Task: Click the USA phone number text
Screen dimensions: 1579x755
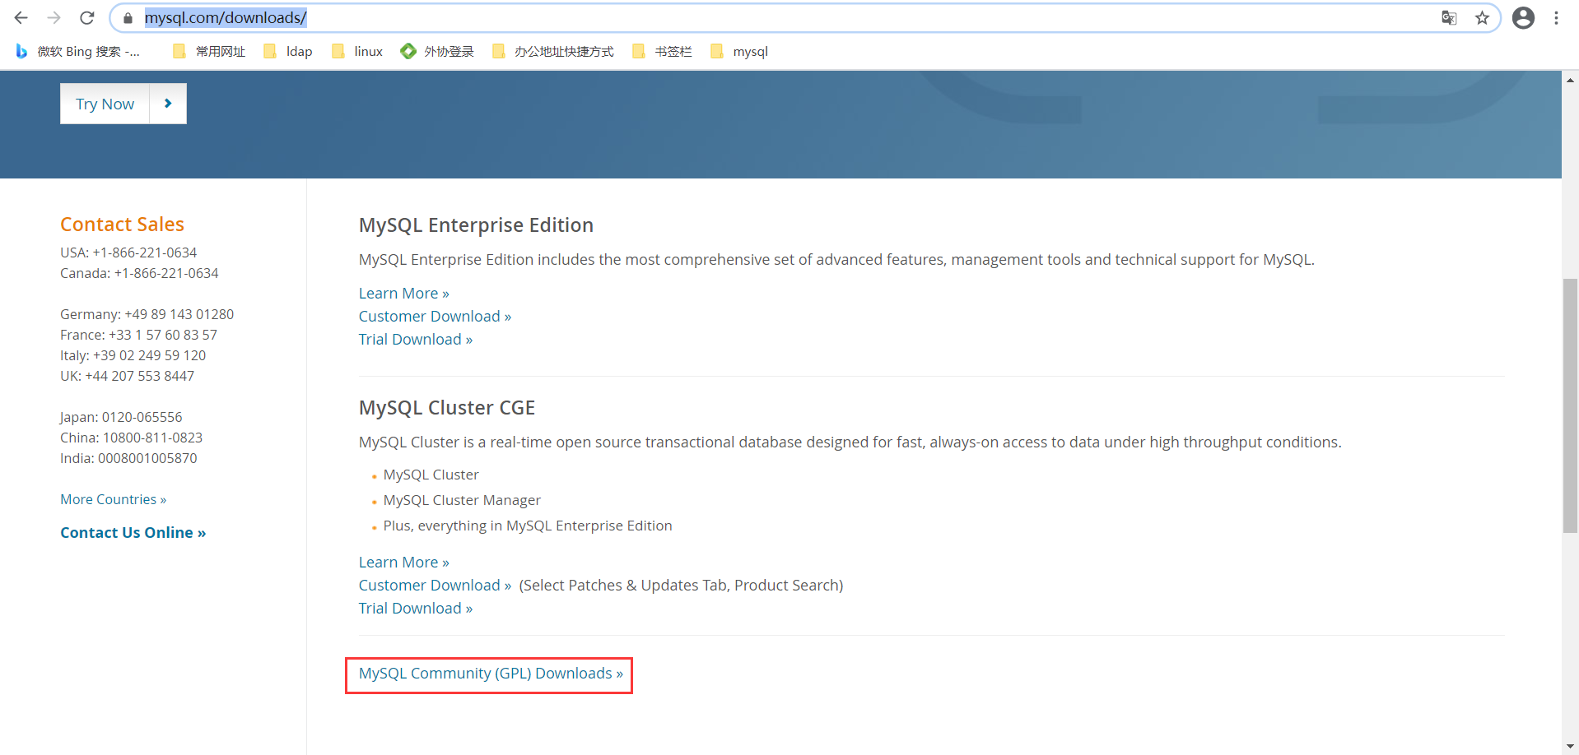Action: [128, 252]
